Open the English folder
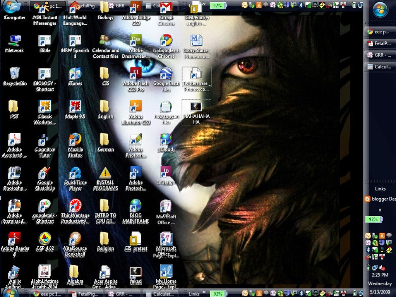The height and width of the screenshot is (297, 396). click(x=105, y=109)
